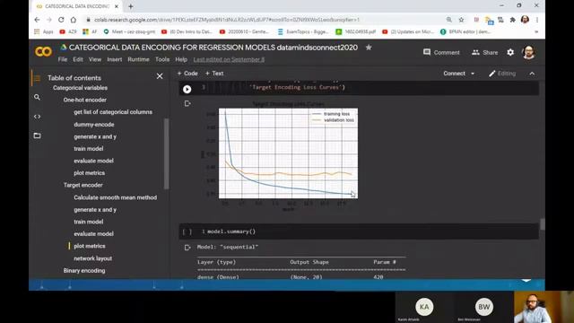Close the Table of contents panel
Image resolution: width=574 pixels, height=323 pixels.
tap(160, 76)
